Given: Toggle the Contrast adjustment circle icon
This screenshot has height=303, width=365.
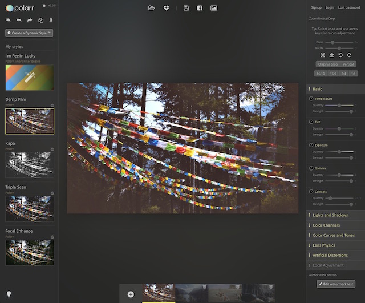Looking at the screenshot, I should click(x=311, y=191).
